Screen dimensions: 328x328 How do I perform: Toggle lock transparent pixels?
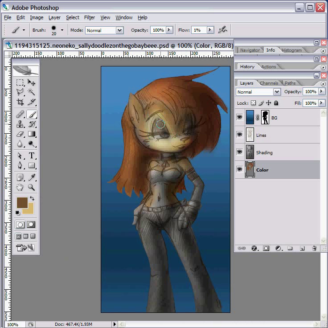pos(253,103)
